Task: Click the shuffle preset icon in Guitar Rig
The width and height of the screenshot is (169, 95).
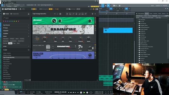Action: pos(55,14)
